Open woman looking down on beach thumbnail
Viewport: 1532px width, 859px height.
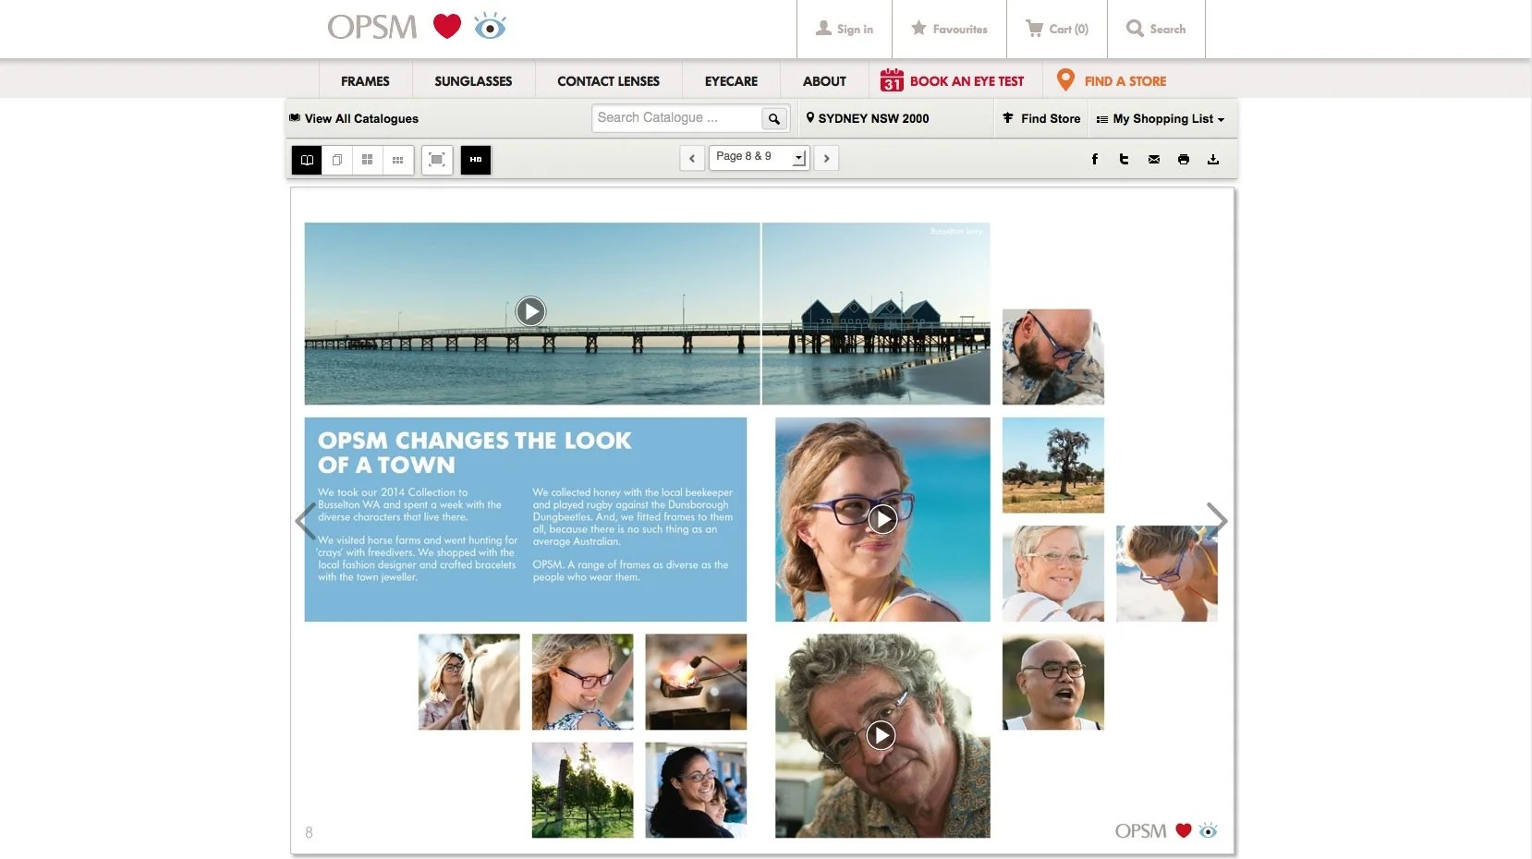point(1167,574)
